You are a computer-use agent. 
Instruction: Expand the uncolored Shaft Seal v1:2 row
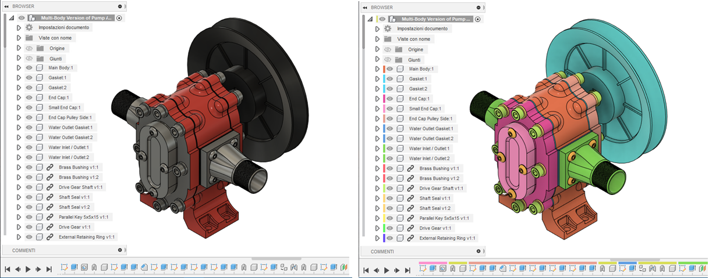(19, 207)
